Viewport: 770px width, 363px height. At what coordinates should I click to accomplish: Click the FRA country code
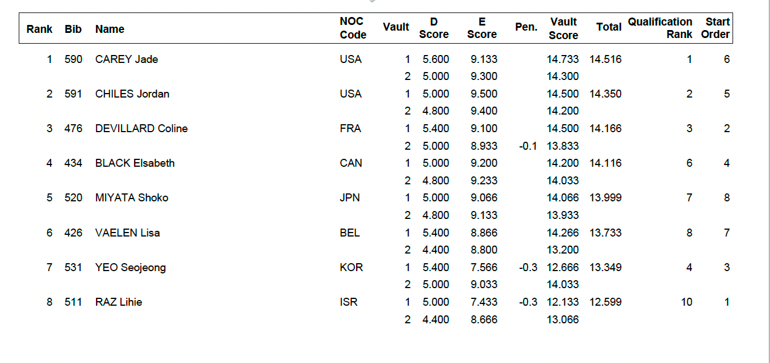click(350, 128)
